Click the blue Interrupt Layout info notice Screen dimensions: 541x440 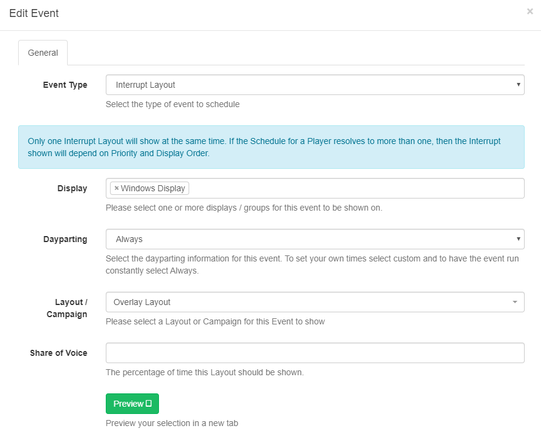[271, 147]
